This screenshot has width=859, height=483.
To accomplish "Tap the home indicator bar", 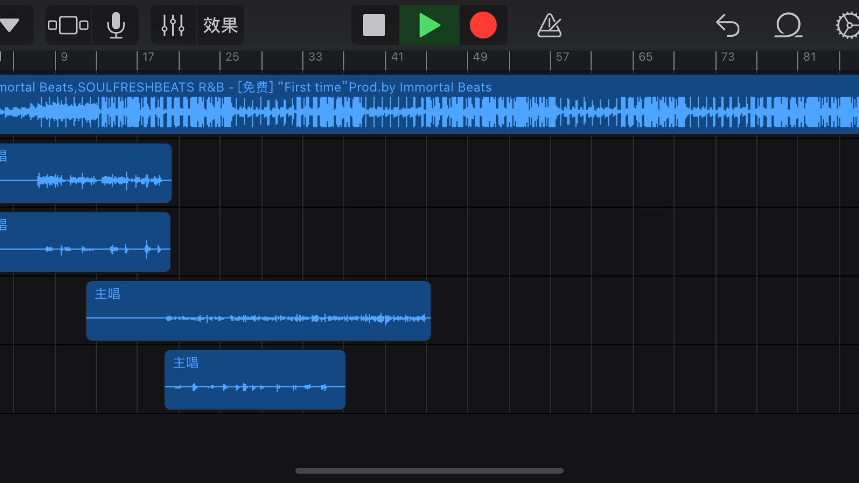I will (429, 471).
